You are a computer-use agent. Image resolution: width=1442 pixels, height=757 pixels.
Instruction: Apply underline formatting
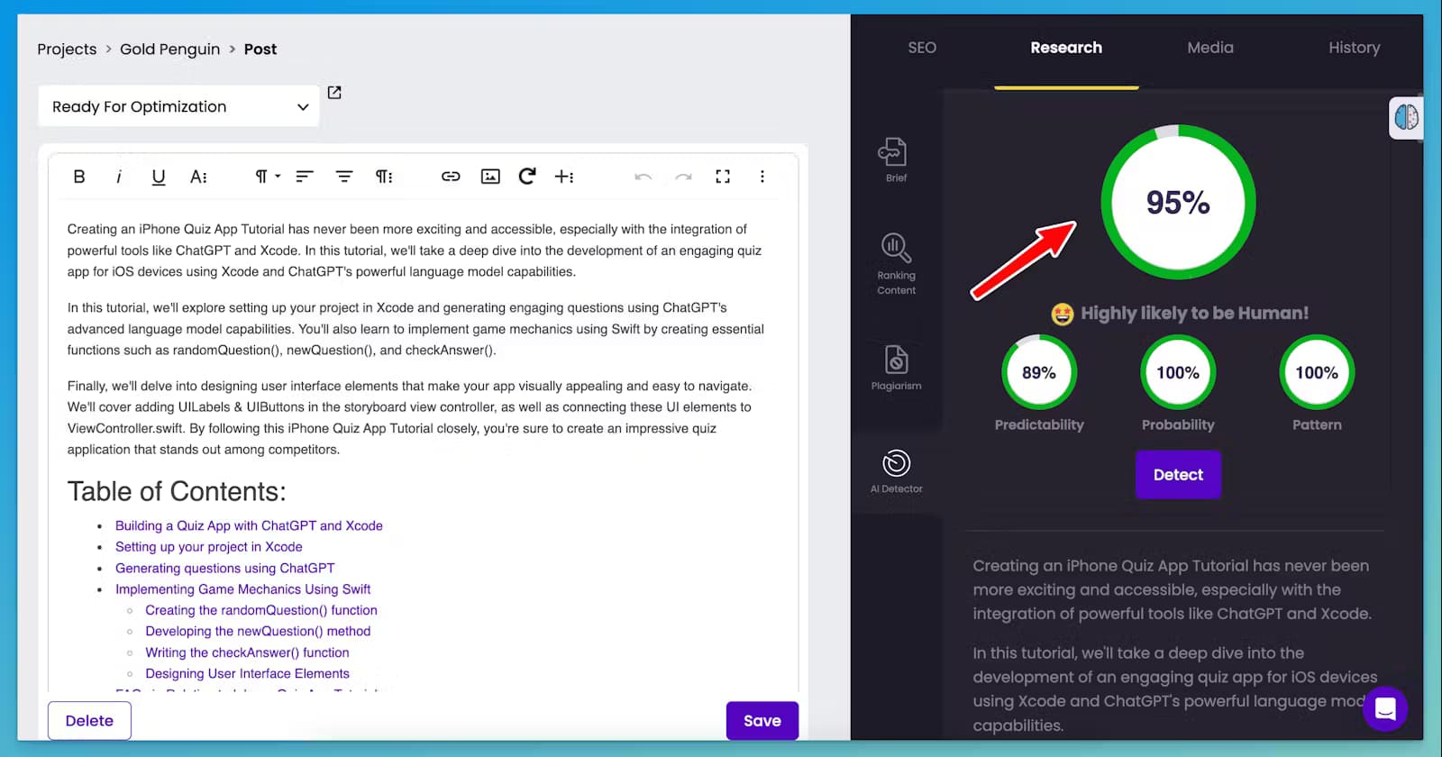[x=159, y=177]
